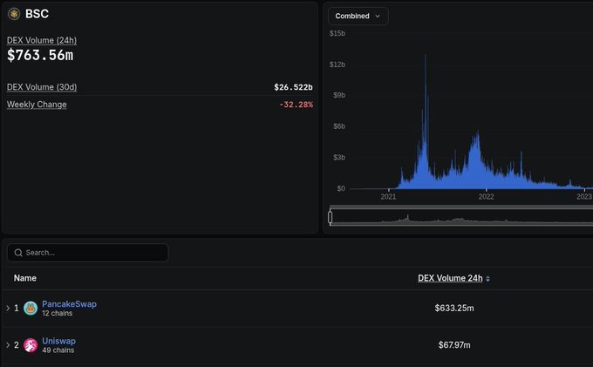The image size is (593, 367).
Task: Open the Uniswap protocol link
Action: (x=58, y=341)
